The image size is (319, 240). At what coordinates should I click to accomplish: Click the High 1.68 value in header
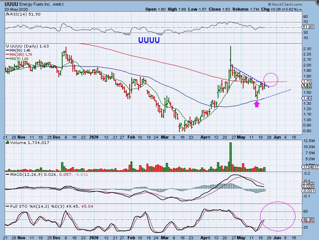click(177, 9)
